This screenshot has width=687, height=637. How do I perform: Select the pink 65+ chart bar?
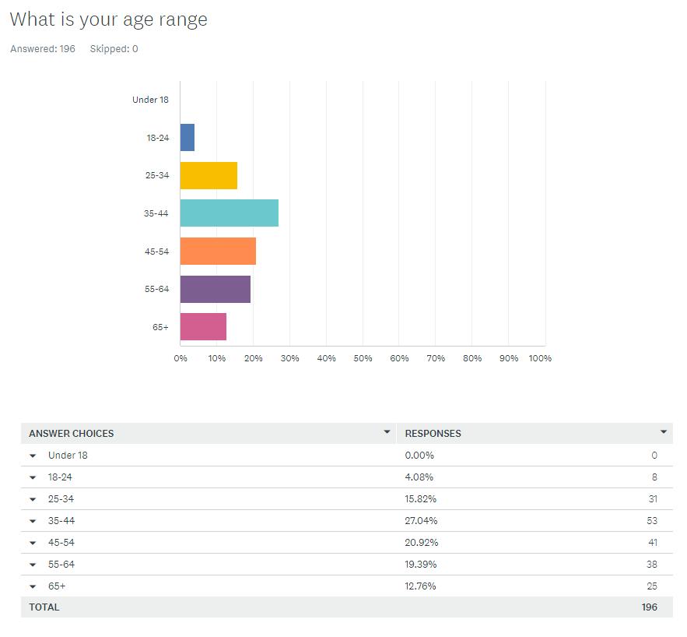coord(203,327)
